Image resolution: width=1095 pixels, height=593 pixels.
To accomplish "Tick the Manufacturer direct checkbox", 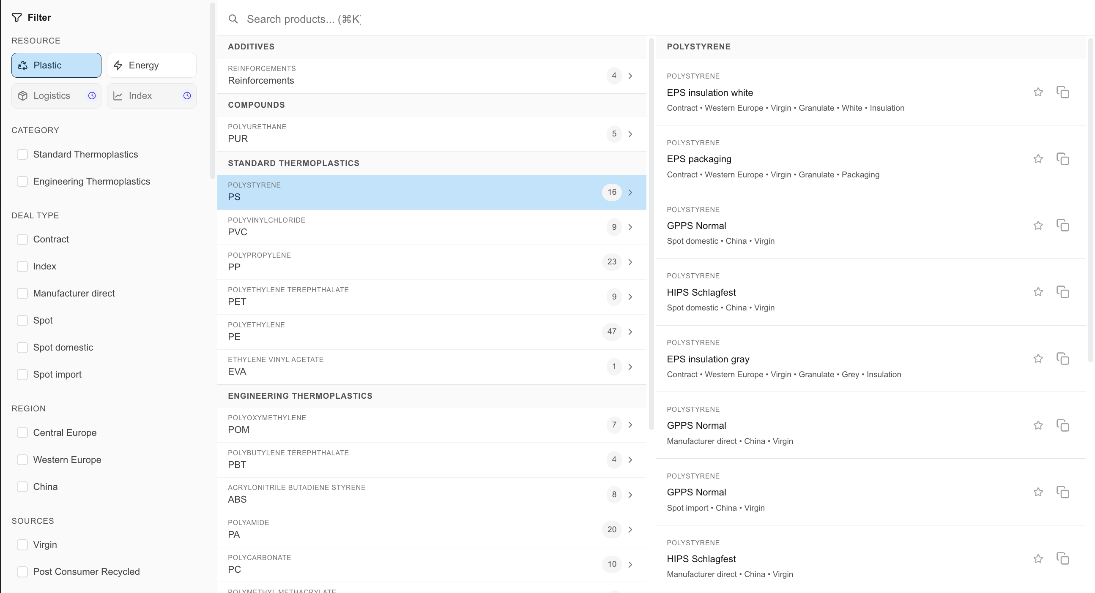I will (x=22, y=293).
